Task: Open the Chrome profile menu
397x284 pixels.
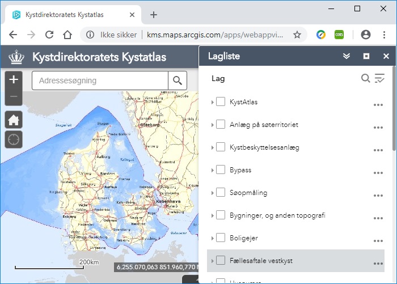Action: [x=366, y=35]
